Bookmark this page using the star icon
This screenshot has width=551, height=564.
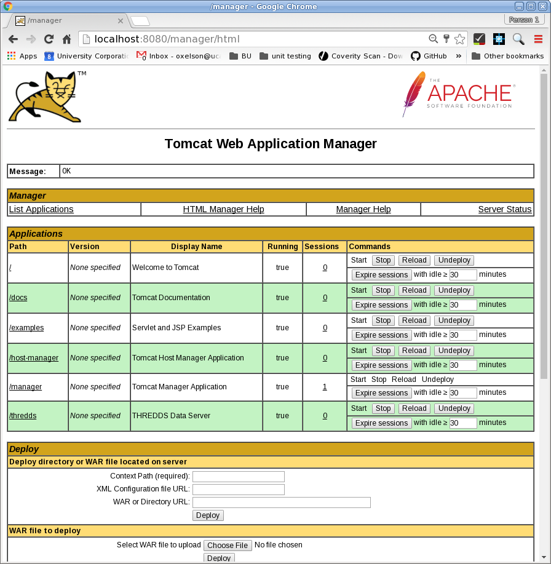pos(459,38)
